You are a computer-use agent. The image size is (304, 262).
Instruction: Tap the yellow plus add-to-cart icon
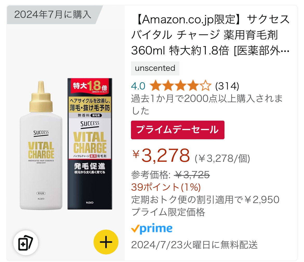click(106, 242)
